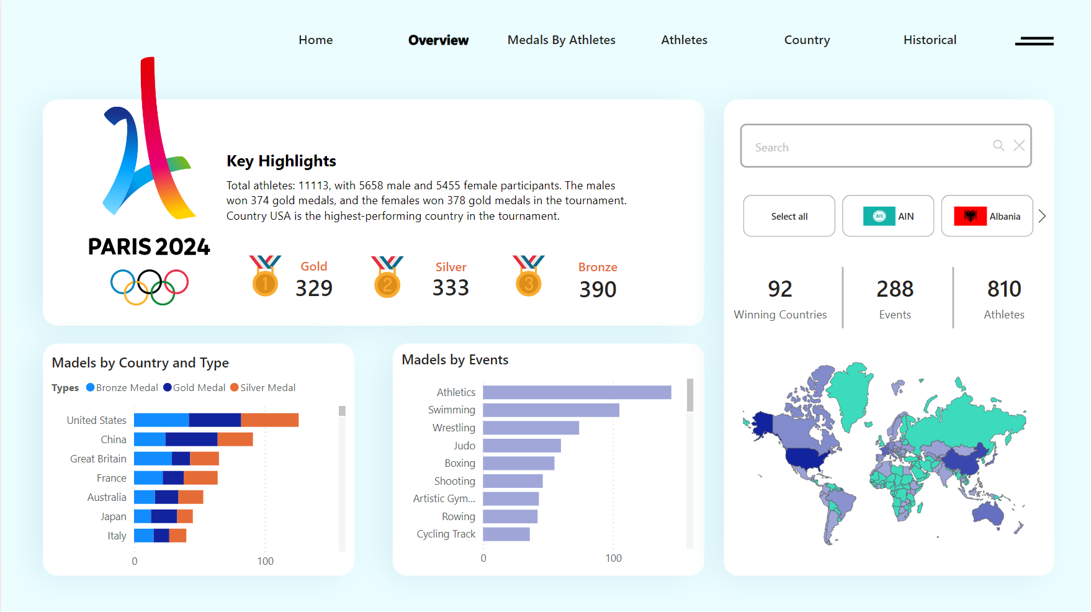Go to the Home page
The height and width of the screenshot is (612, 1091).
point(315,40)
